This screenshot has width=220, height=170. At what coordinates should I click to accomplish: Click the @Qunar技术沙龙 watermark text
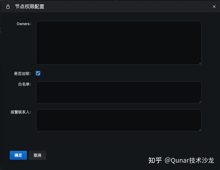189,160
